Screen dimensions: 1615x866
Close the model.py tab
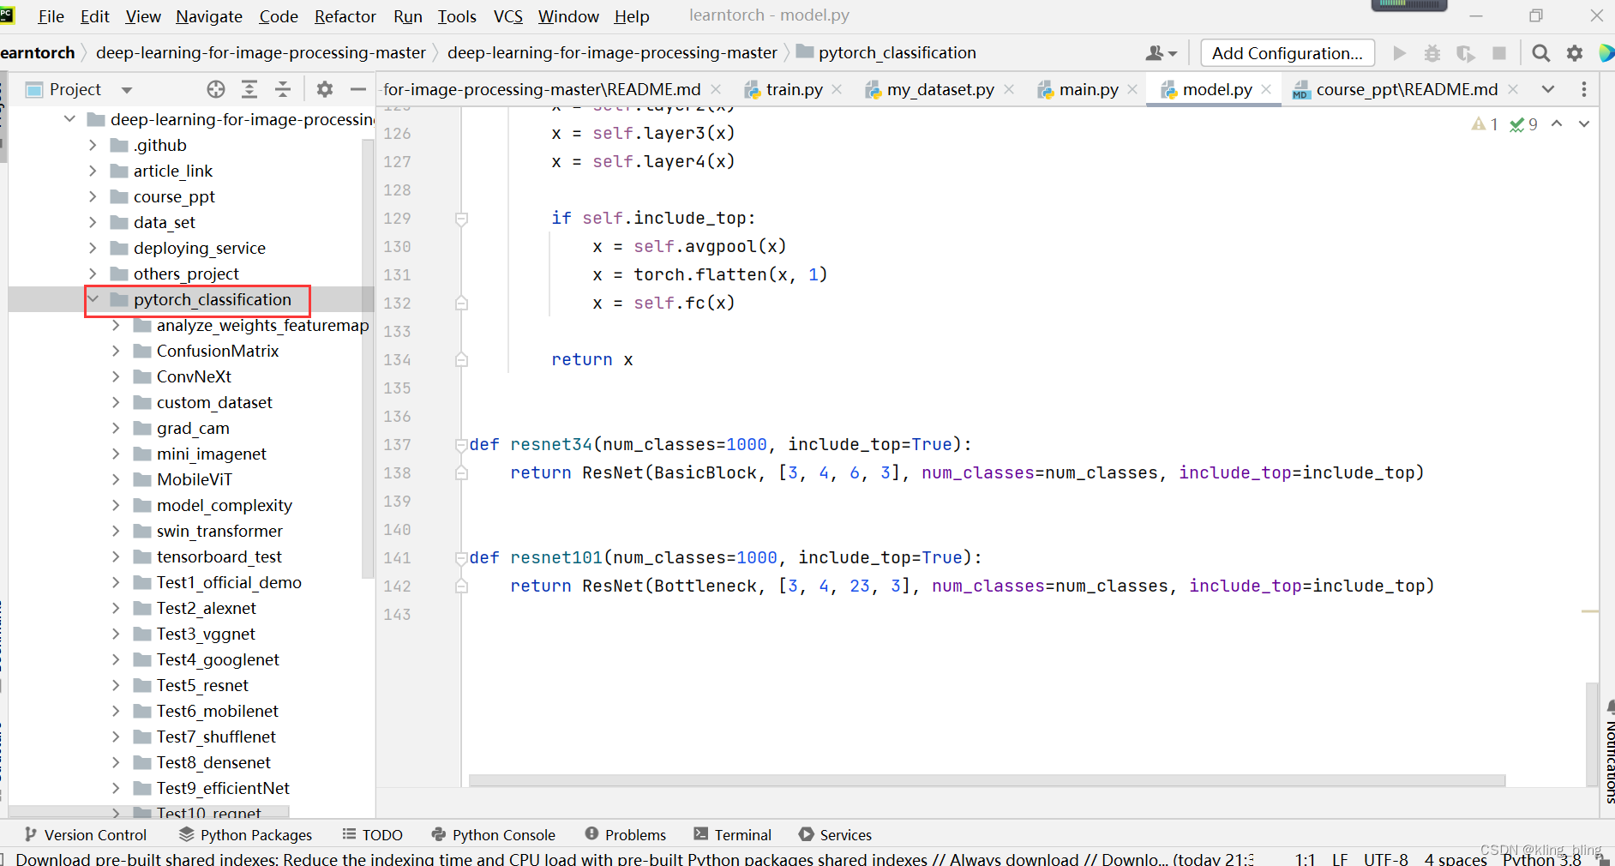point(1266,89)
